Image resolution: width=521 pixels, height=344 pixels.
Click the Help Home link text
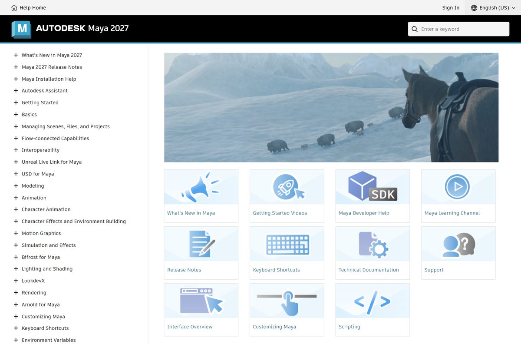coord(33,8)
